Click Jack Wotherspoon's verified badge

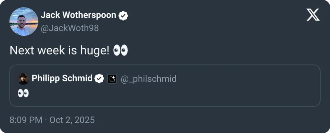coord(123,16)
